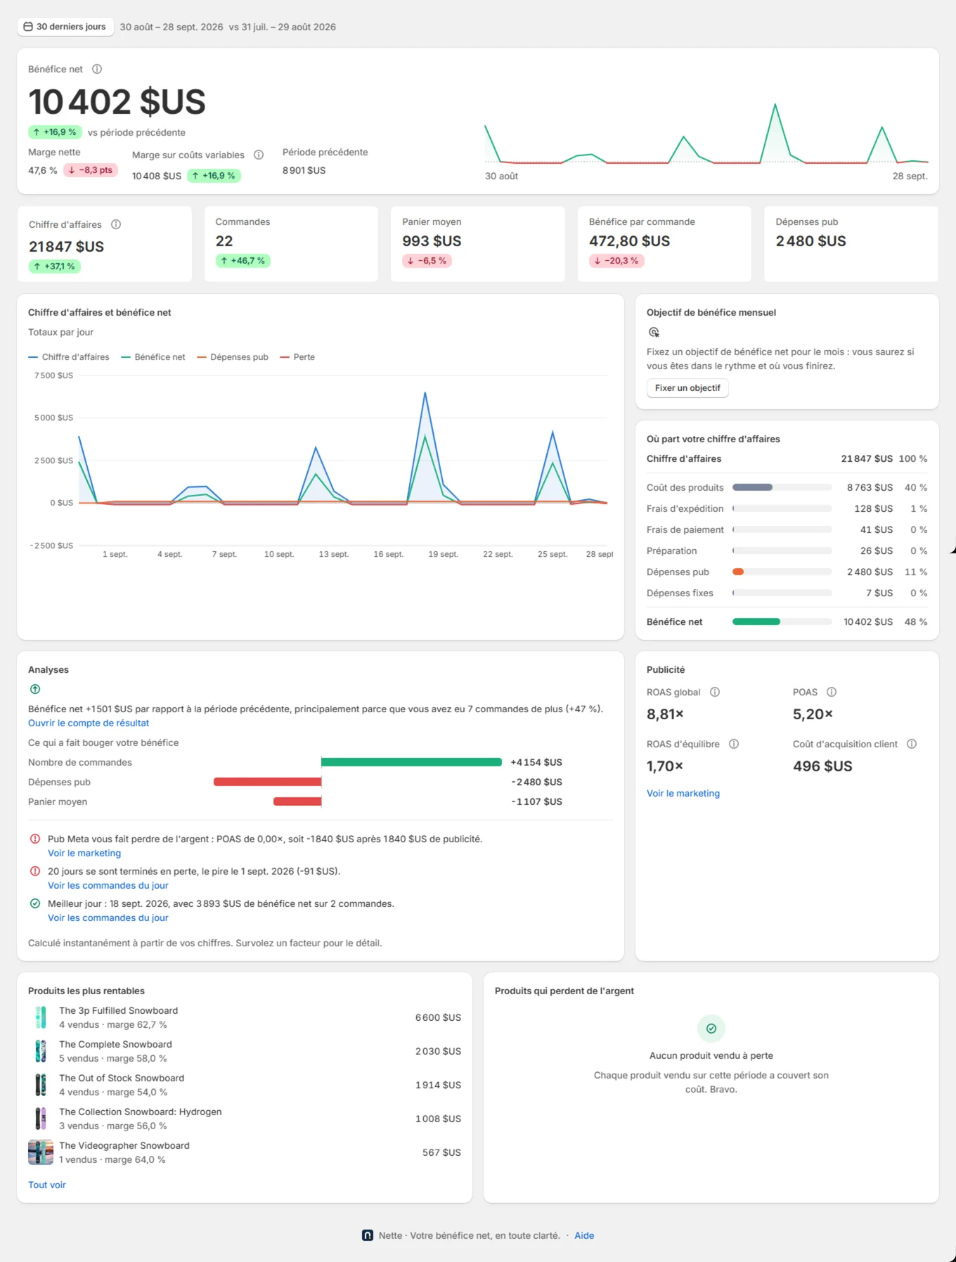Click the Coût d'acquisition client info icon
The width and height of the screenshot is (956, 1262).
pos(912,744)
